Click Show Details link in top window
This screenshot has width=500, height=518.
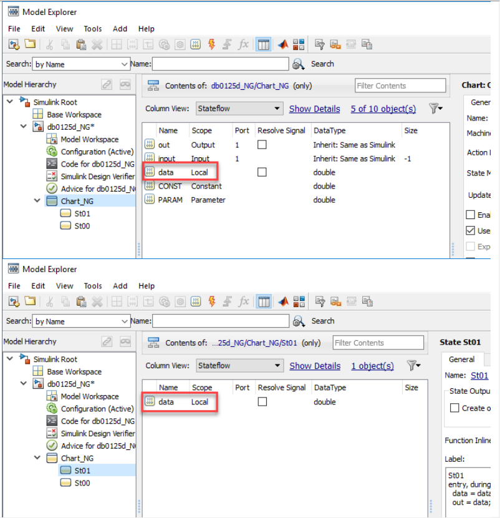click(314, 109)
